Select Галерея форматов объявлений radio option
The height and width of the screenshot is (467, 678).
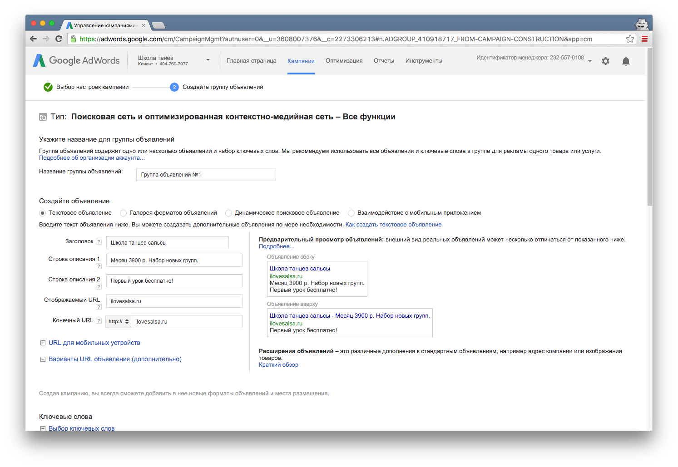click(x=123, y=213)
